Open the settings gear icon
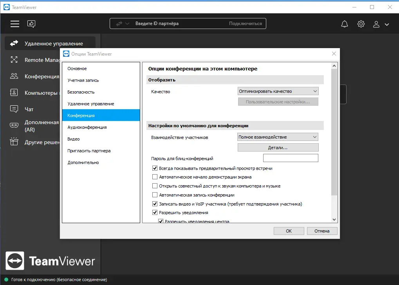The image size is (399, 285). pos(361,24)
